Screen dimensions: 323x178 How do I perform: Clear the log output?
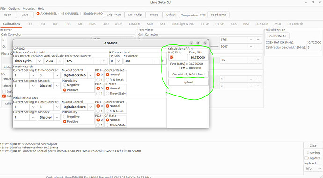313,146
